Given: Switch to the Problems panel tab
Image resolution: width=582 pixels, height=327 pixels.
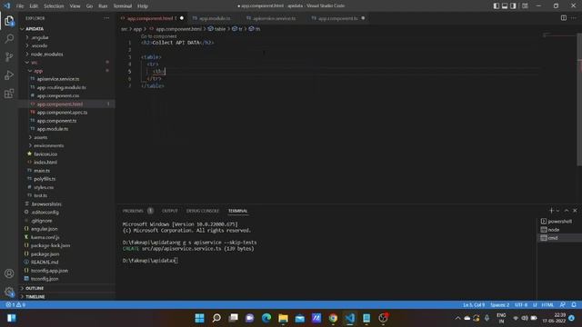Looking at the screenshot, I should [x=133, y=211].
